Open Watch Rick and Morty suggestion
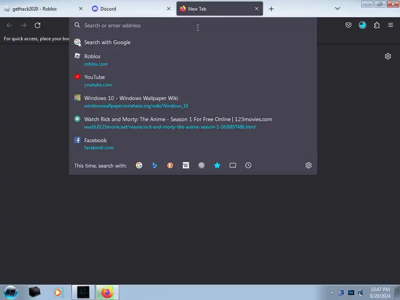400x300 pixels. tap(193, 123)
